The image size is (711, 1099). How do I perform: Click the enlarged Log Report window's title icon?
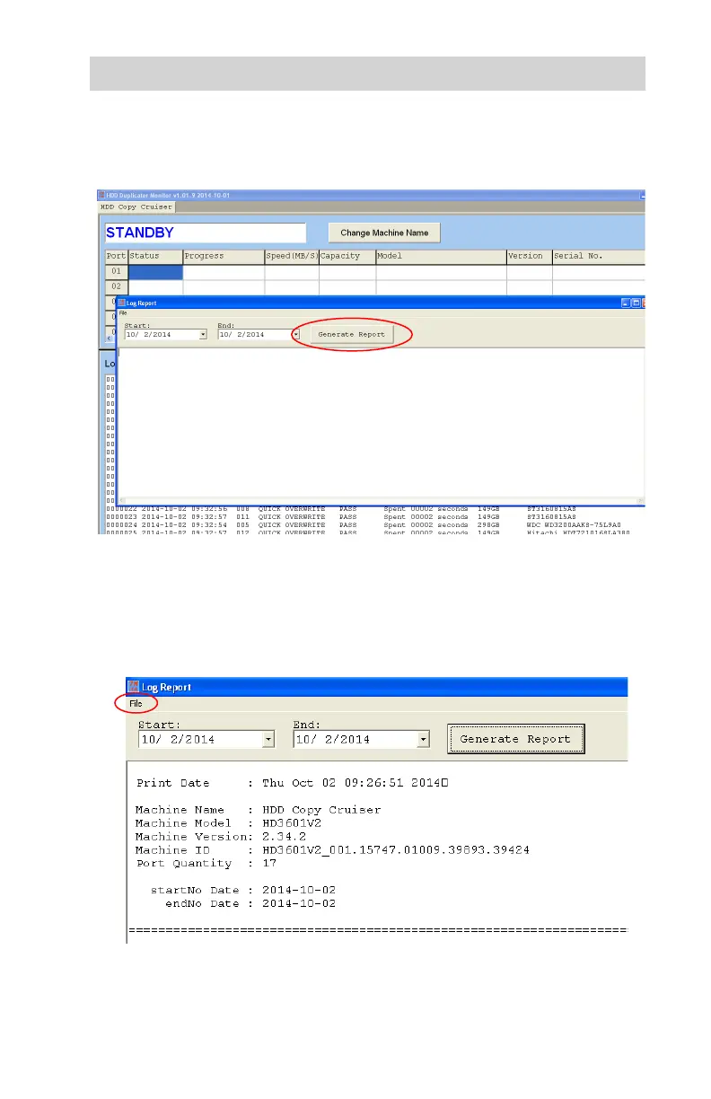[135, 687]
